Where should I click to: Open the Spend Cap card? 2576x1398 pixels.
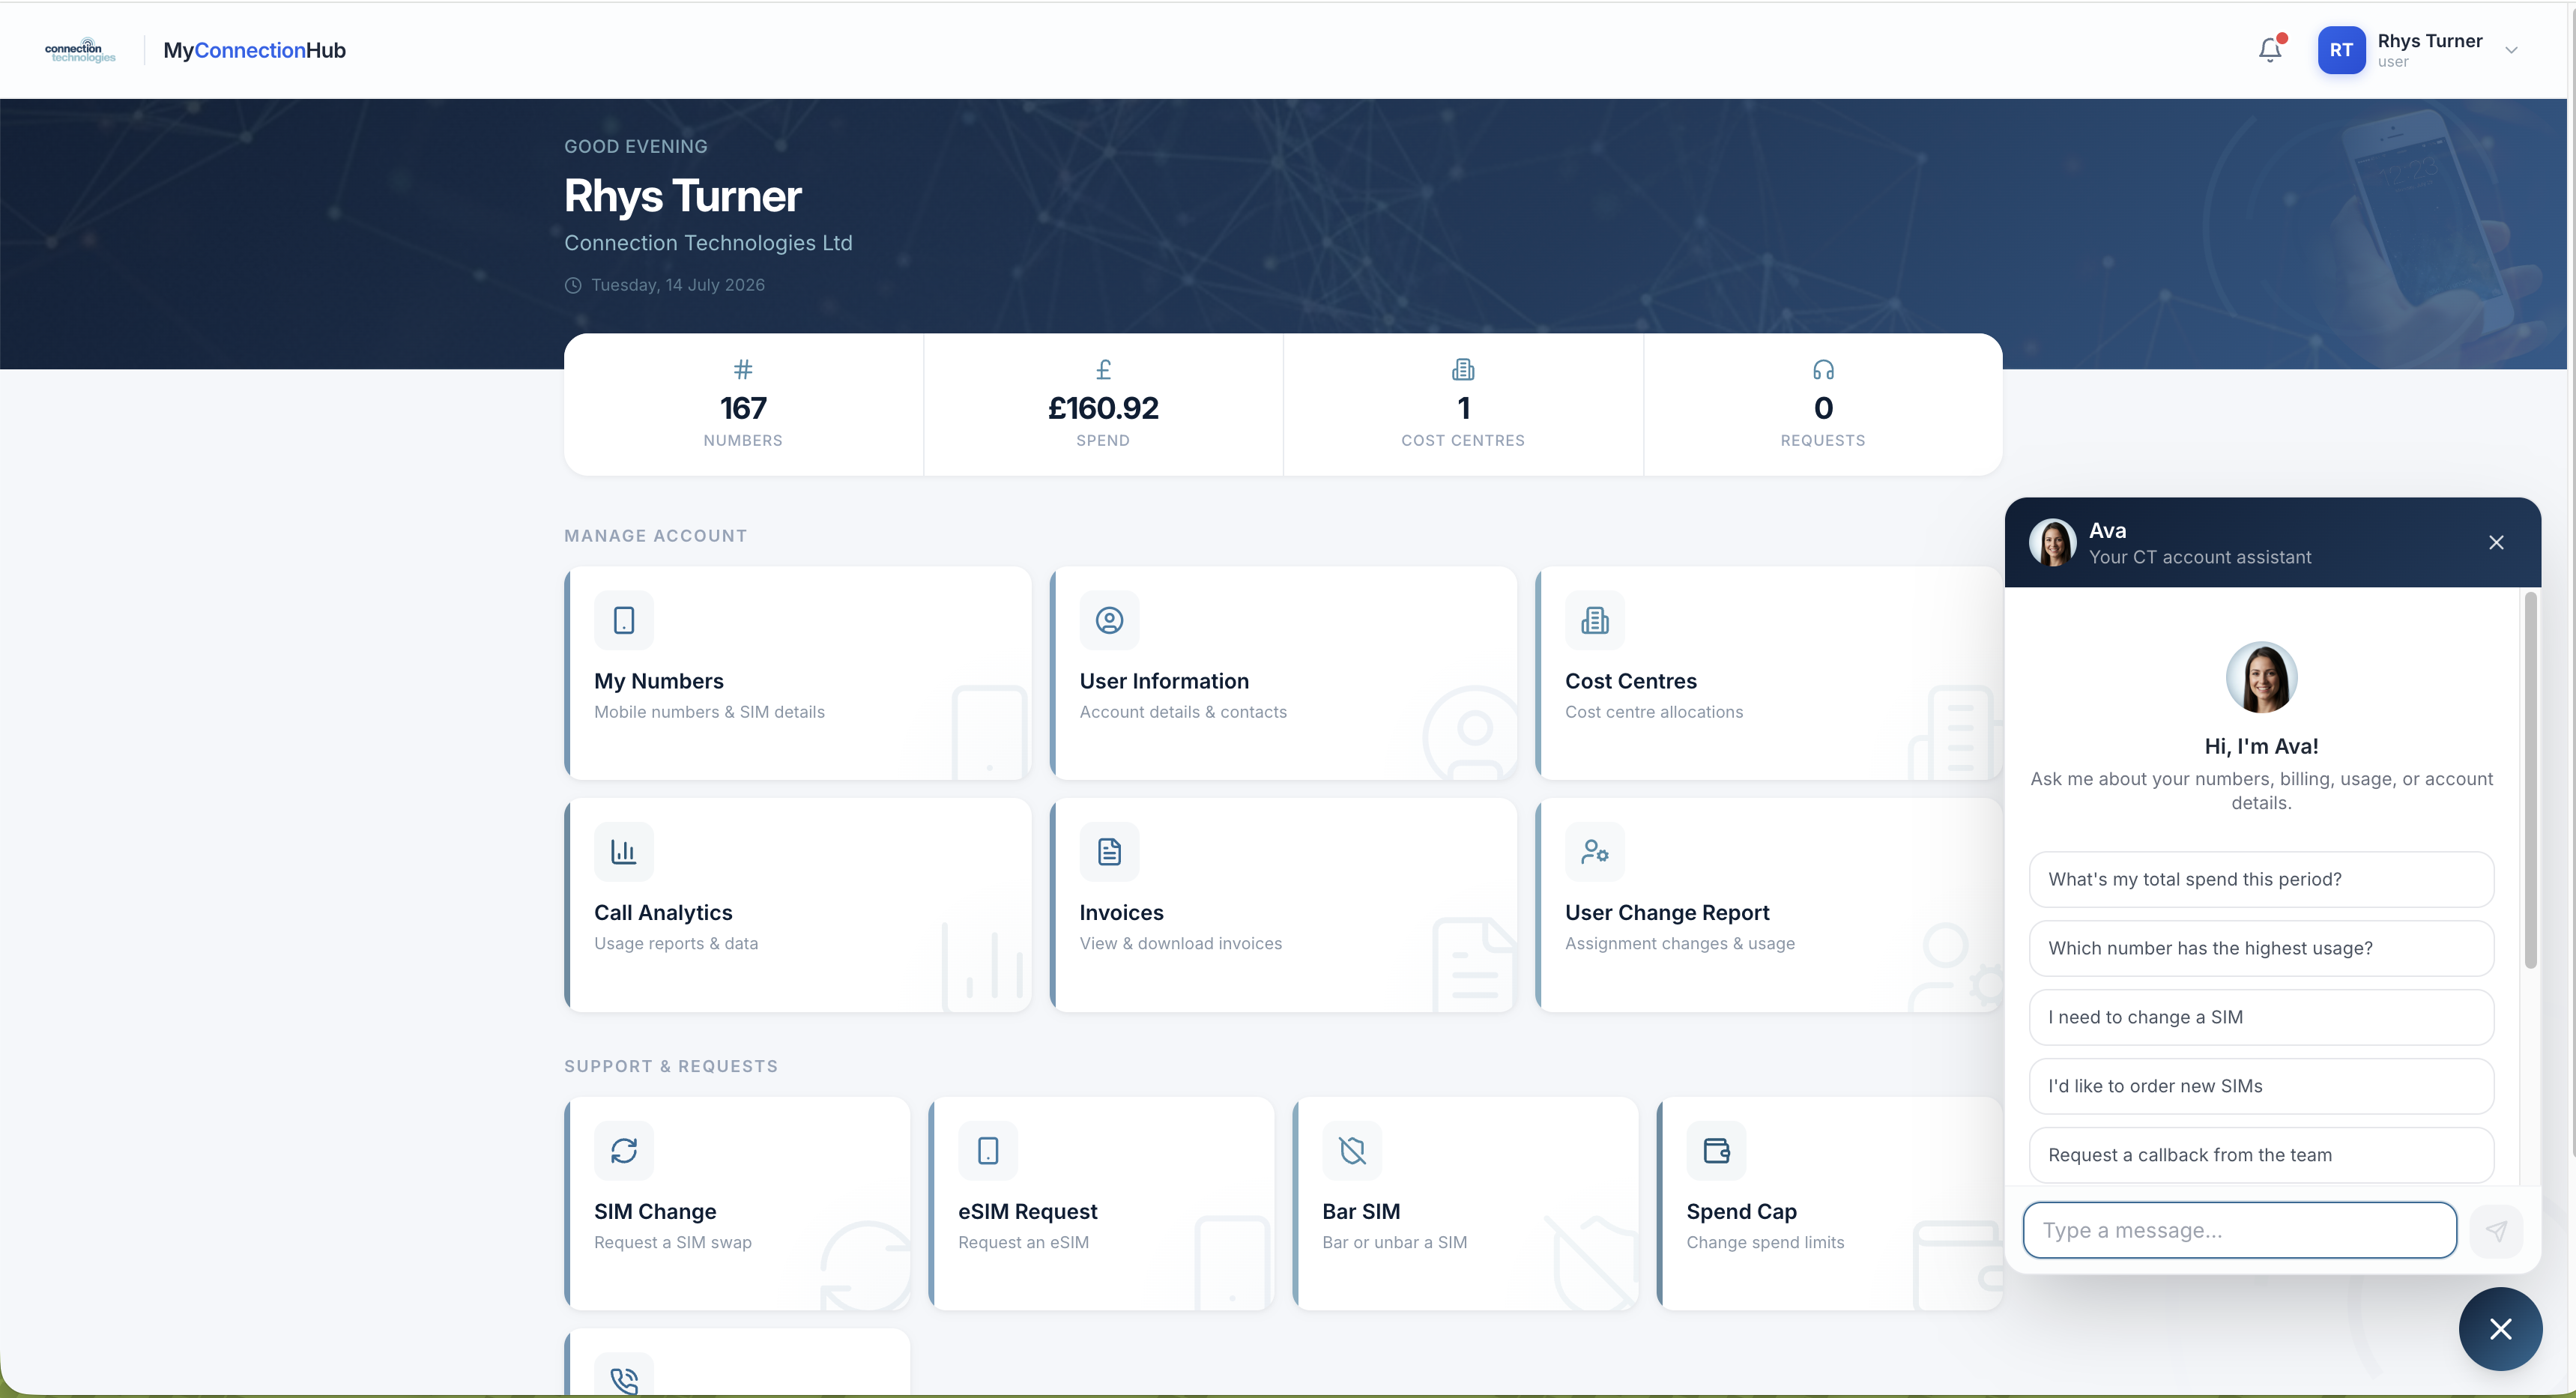pyautogui.click(x=1829, y=1204)
